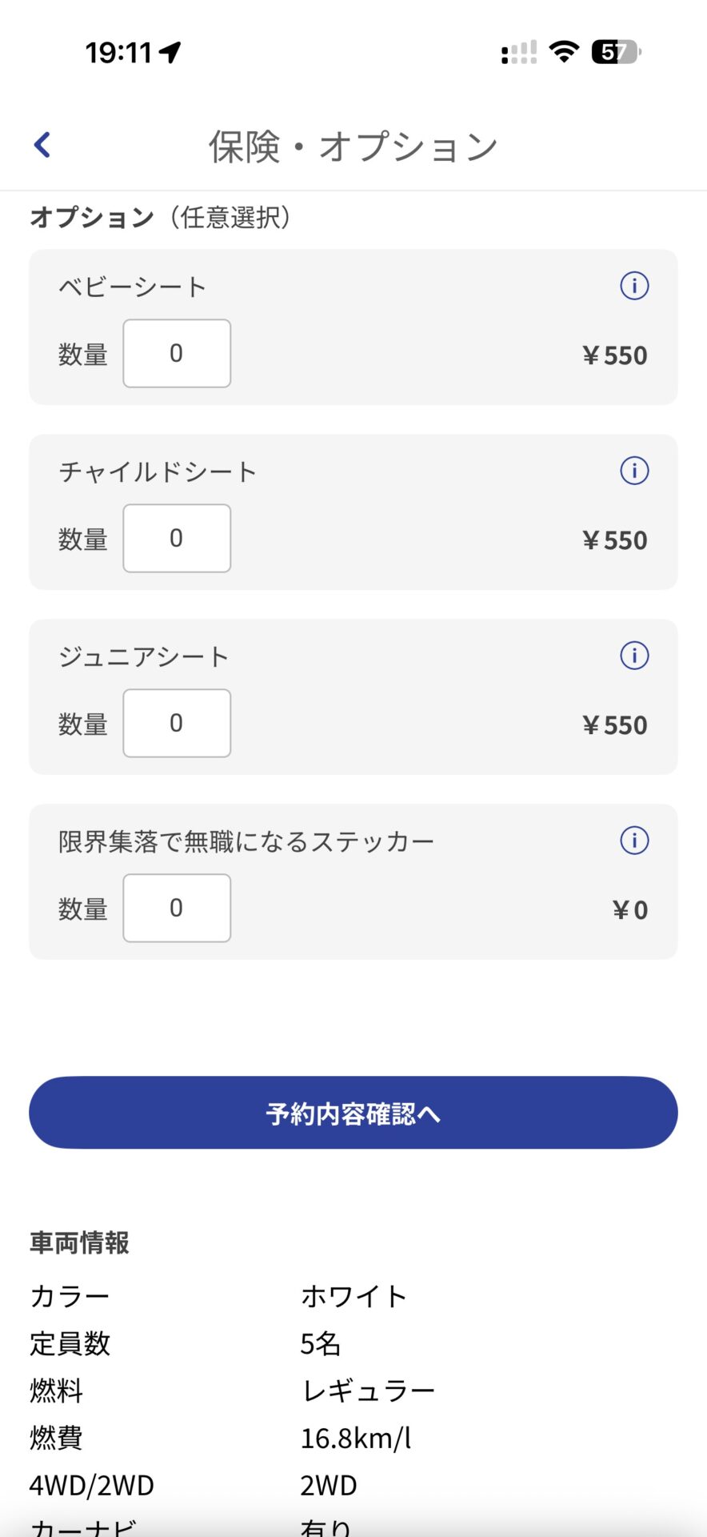This screenshot has height=1537, width=707.
Task: Tap the battery indicator in status bar
Action: tap(615, 52)
